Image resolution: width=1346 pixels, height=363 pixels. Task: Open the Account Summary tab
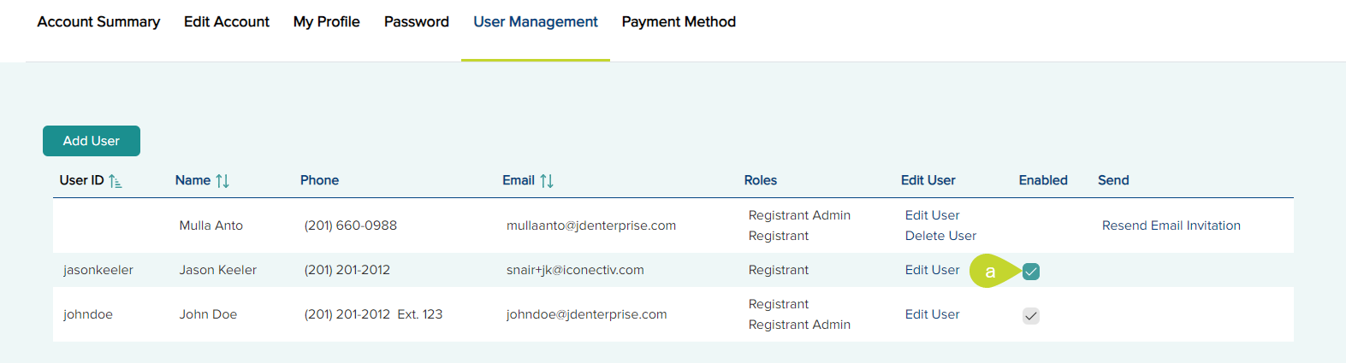[98, 22]
